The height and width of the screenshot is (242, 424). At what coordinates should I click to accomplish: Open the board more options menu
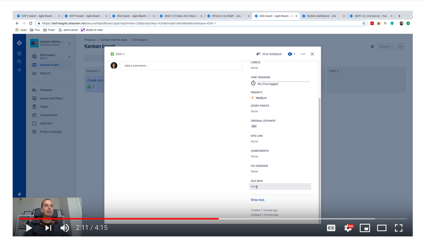coord(401,47)
